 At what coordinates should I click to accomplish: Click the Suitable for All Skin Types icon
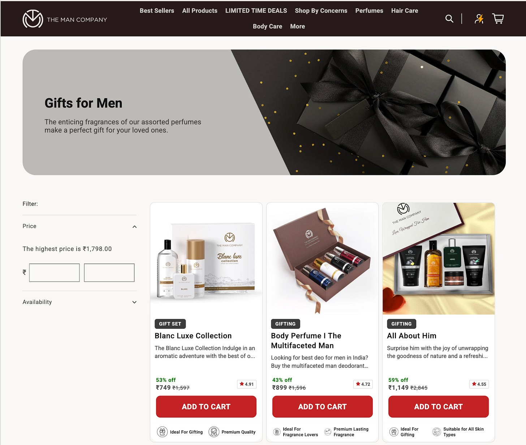click(437, 432)
